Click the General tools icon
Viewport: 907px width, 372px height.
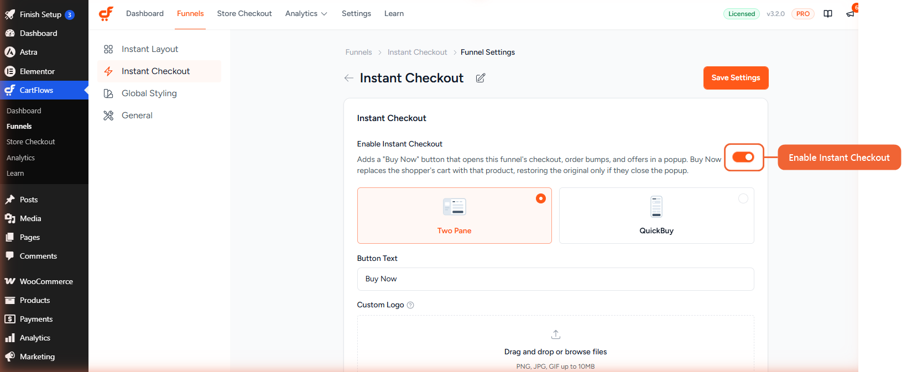(108, 116)
